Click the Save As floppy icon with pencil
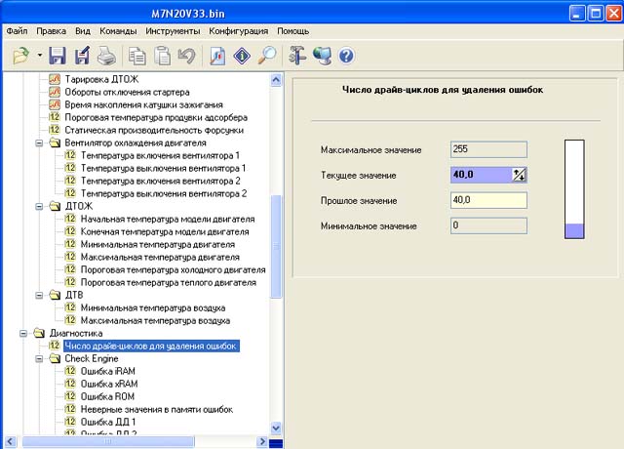The width and height of the screenshot is (624, 449). coord(82,56)
